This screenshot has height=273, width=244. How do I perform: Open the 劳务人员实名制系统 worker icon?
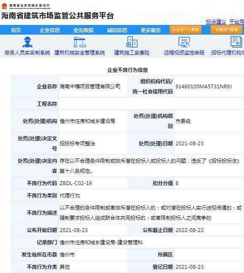[x=27, y=42]
